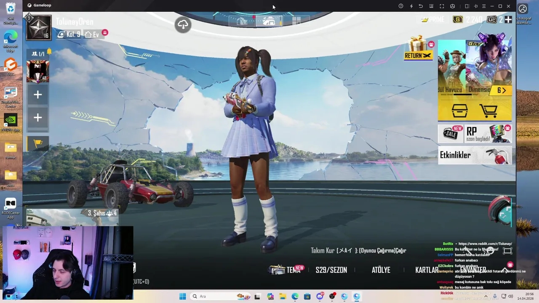Open Discord from the taskbar
Image resolution: width=539 pixels, height=303 pixels.
[x=320, y=296]
